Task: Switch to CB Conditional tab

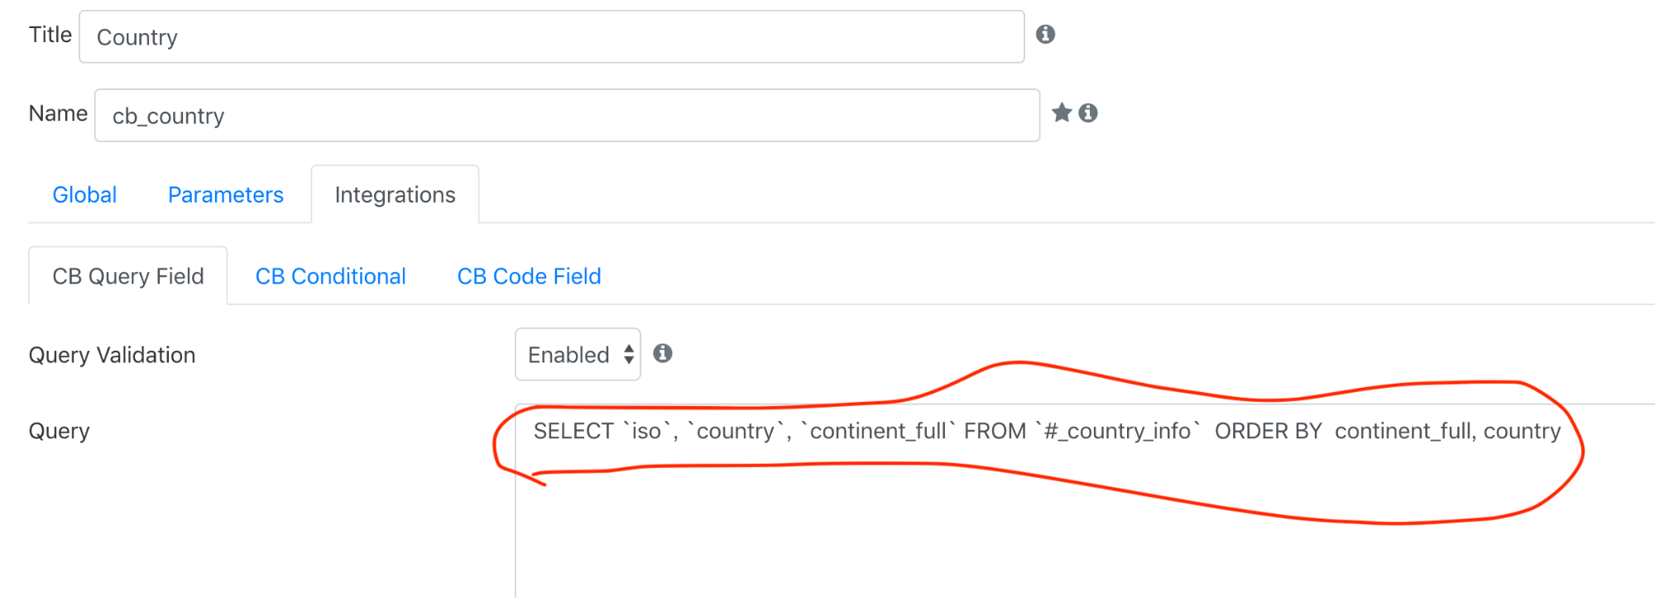Action: (330, 276)
